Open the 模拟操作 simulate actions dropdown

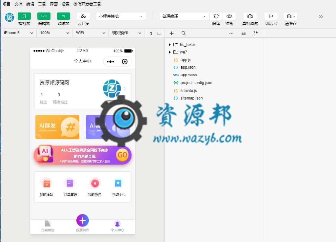(127, 33)
